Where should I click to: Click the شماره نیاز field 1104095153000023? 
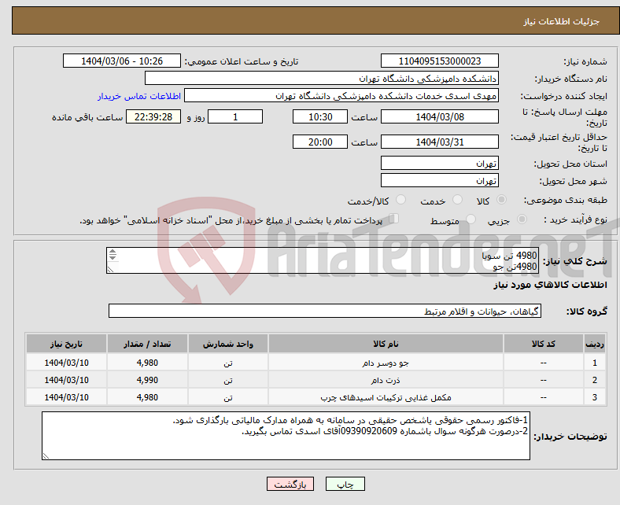439,61
